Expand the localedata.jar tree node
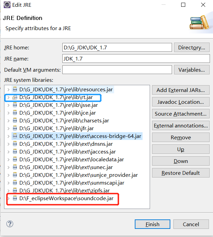 (x=8, y=160)
